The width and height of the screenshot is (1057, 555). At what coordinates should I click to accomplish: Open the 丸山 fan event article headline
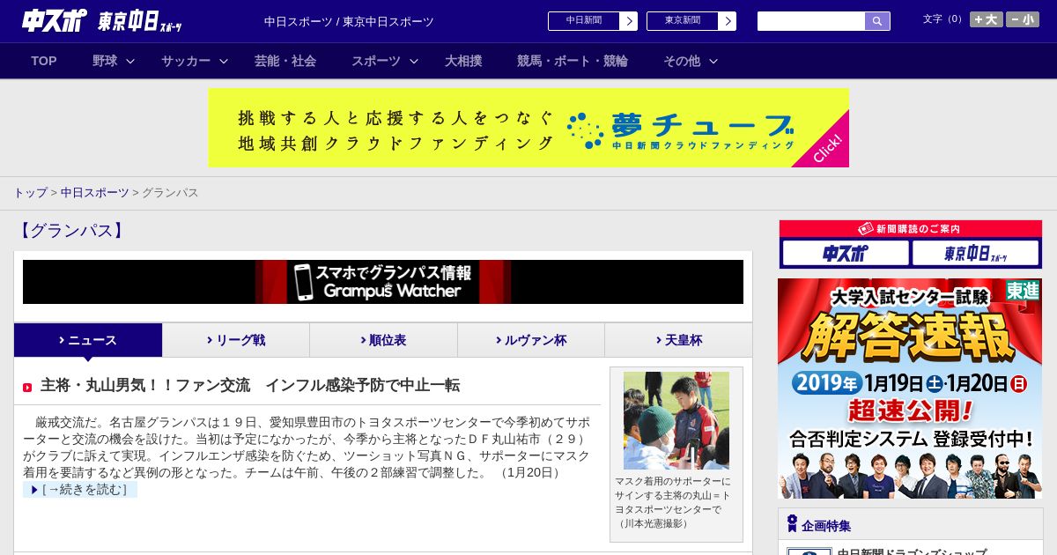(x=250, y=385)
